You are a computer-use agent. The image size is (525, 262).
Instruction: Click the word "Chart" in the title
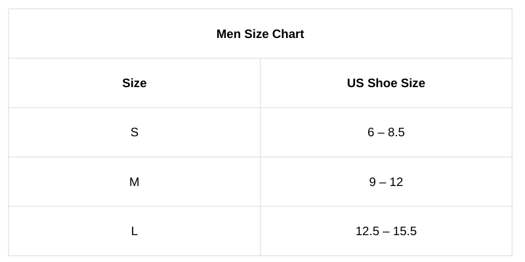(288, 34)
